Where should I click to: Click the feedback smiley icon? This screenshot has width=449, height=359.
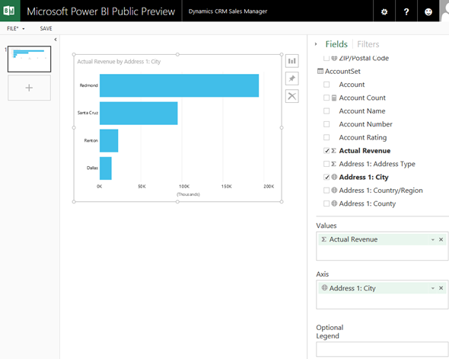pyautogui.click(x=428, y=11)
